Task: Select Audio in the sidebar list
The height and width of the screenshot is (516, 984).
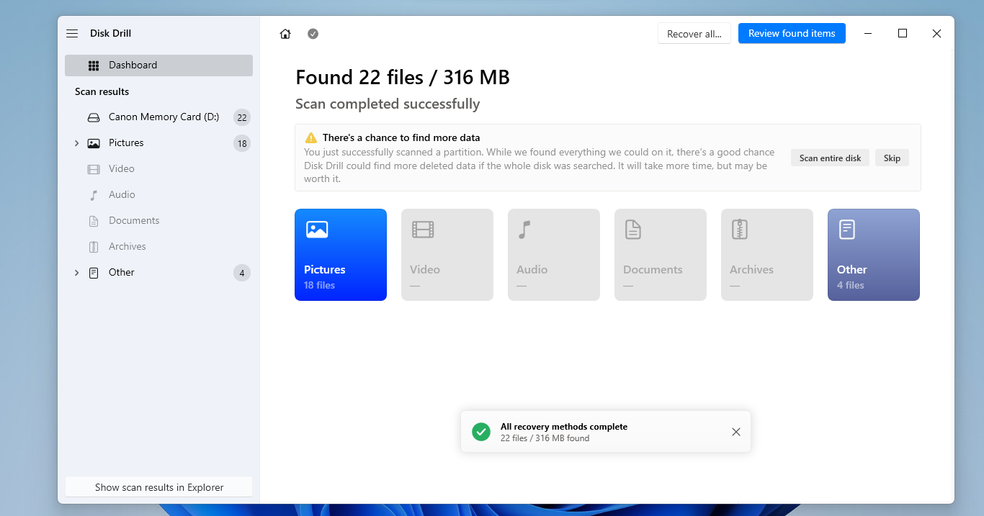Action: [158, 195]
